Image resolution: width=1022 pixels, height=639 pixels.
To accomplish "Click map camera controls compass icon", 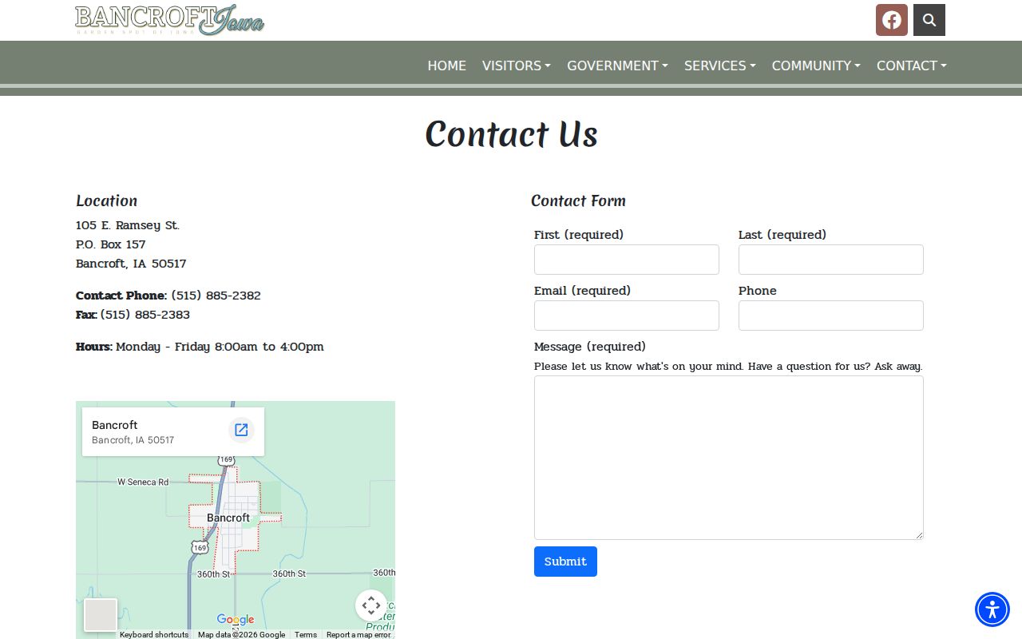I will 371,605.
